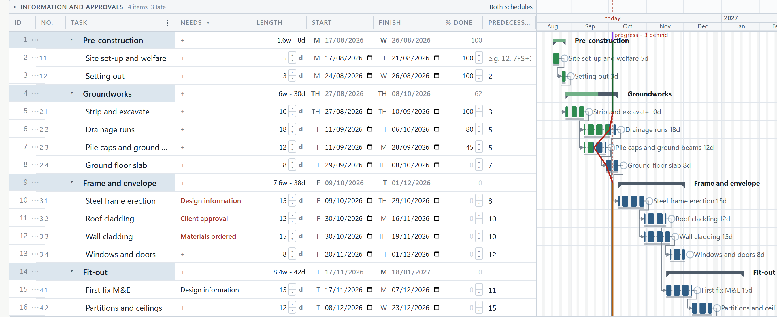This screenshot has width=777, height=317.
Task: Expand the Information and Approvals section
Action: pyautogui.click(x=15, y=7)
